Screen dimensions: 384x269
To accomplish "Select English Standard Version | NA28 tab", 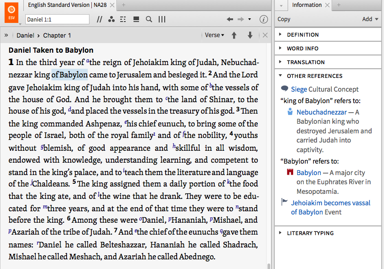I will click(x=67, y=5).
